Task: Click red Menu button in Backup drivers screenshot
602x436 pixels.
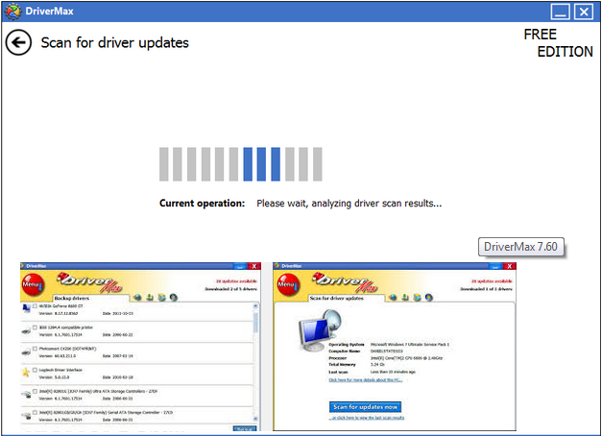Action: coord(33,284)
